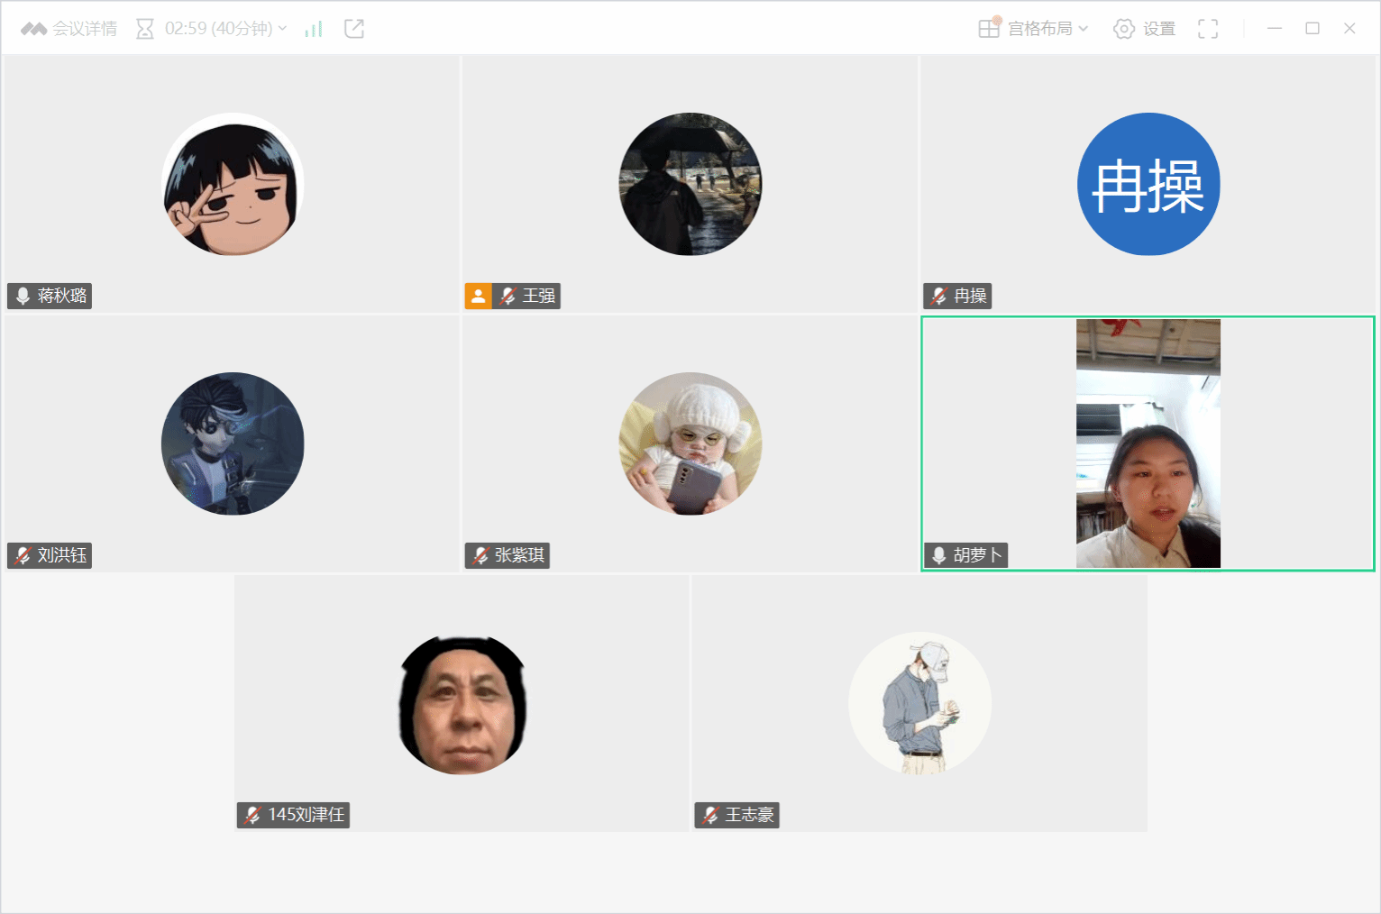Open 设置 settings gear

click(x=1144, y=29)
